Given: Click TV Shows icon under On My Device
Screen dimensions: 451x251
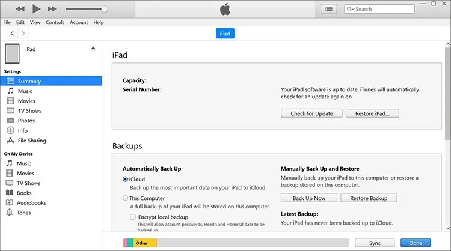Looking at the screenshot, I should (10, 183).
